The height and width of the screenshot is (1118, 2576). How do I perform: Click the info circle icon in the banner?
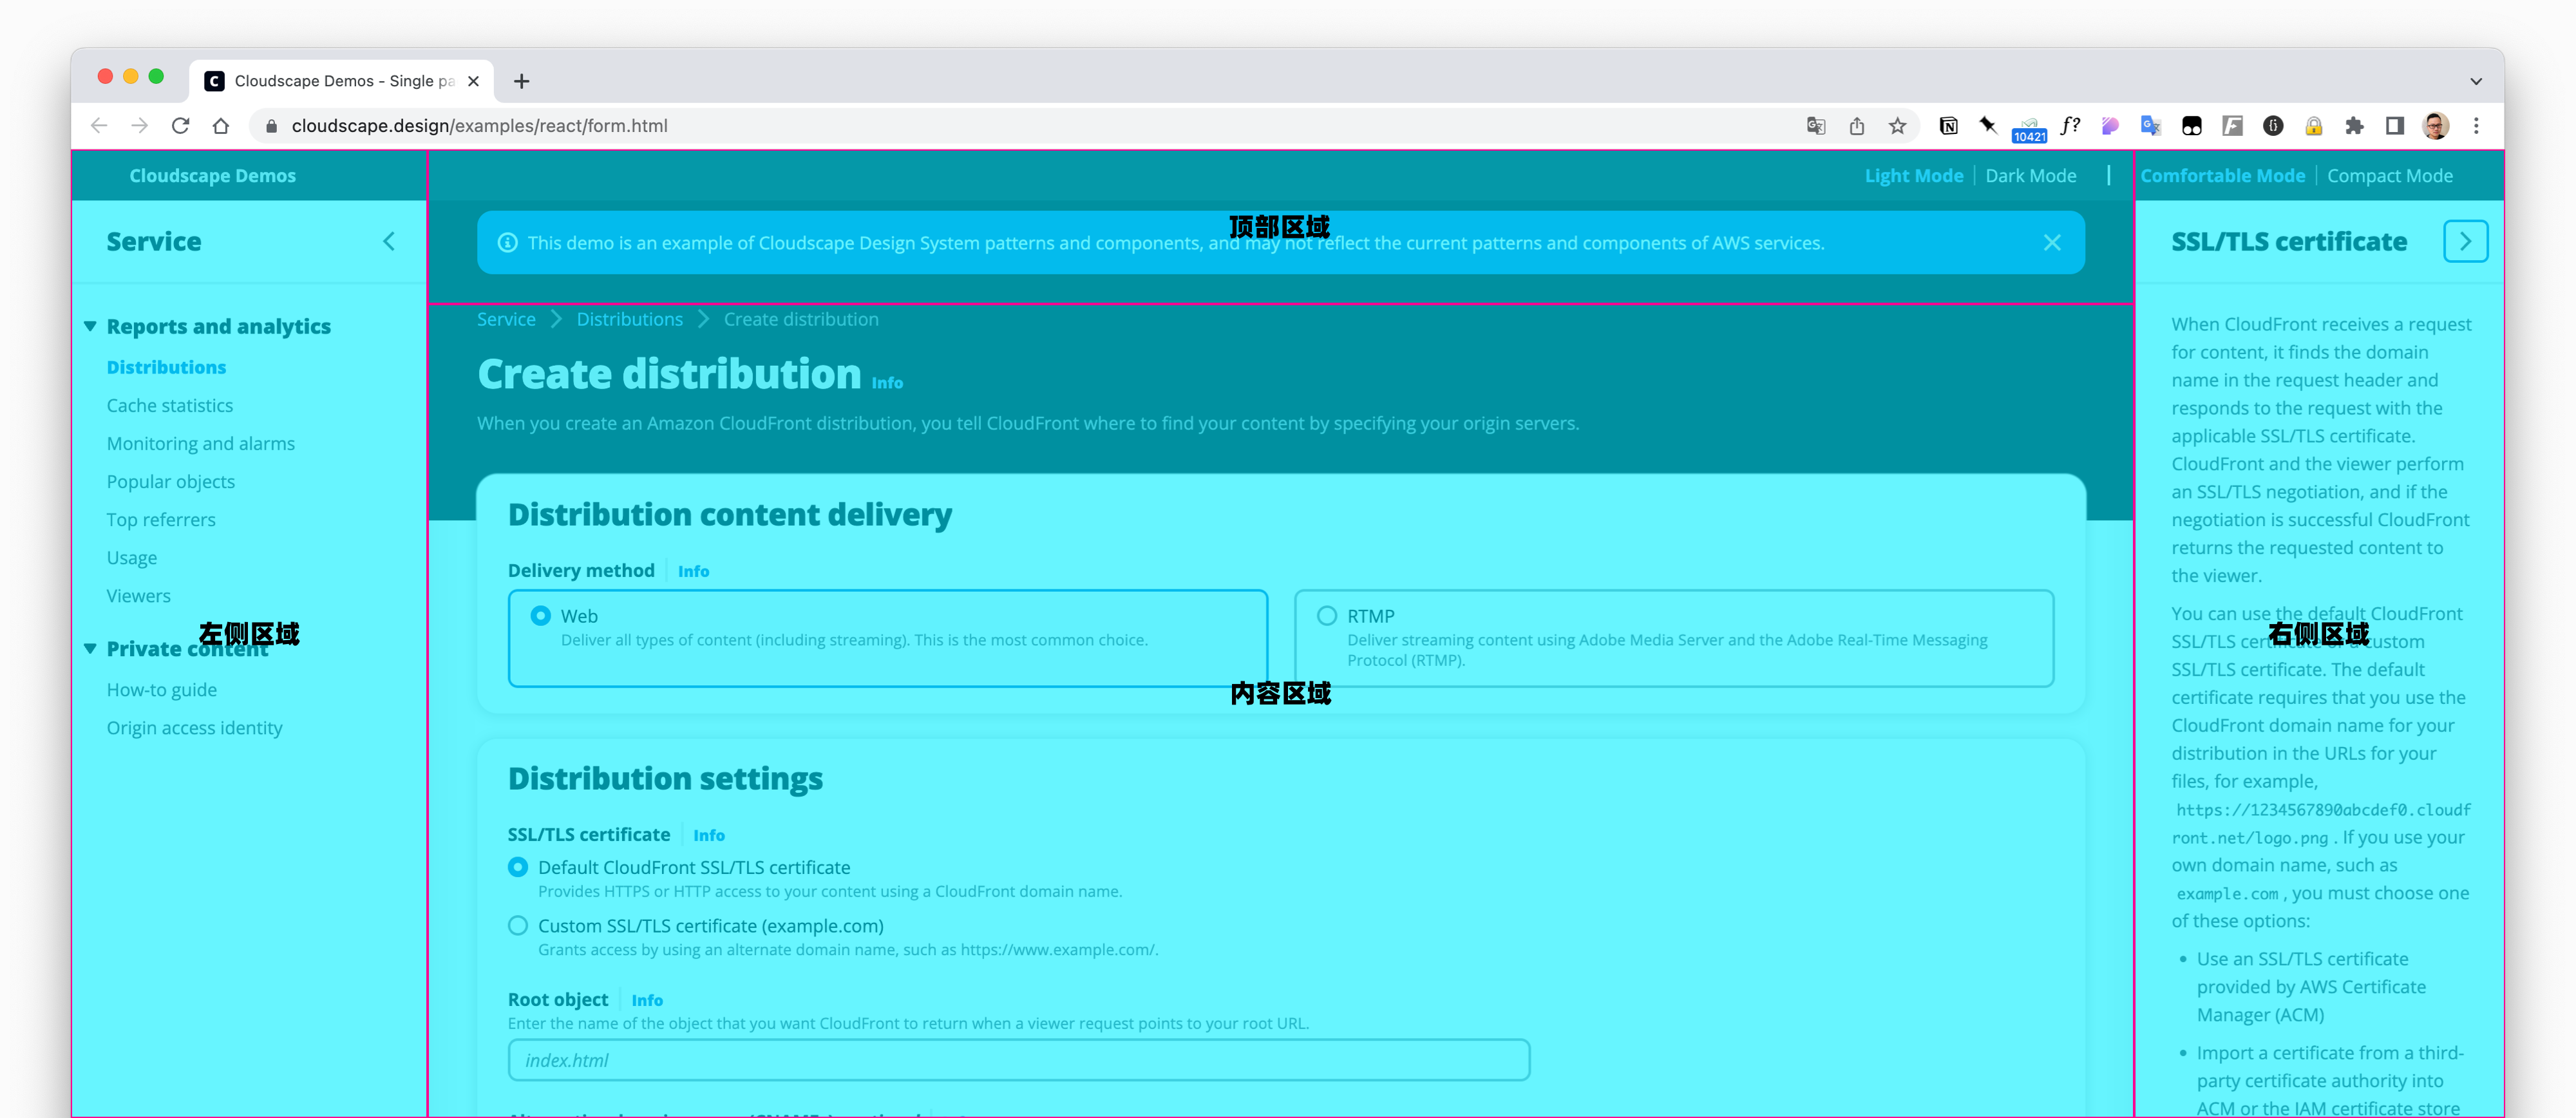pyautogui.click(x=507, y=242)
